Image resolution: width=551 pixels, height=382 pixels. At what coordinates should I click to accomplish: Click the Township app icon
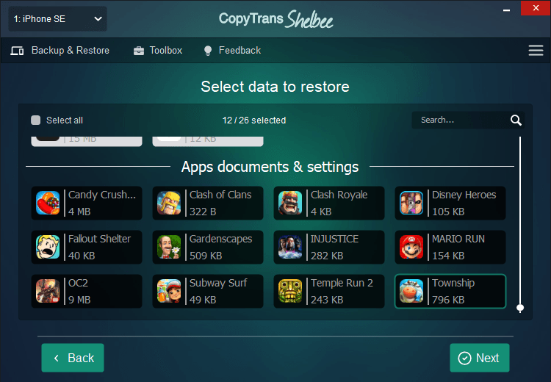click(411, 291)
